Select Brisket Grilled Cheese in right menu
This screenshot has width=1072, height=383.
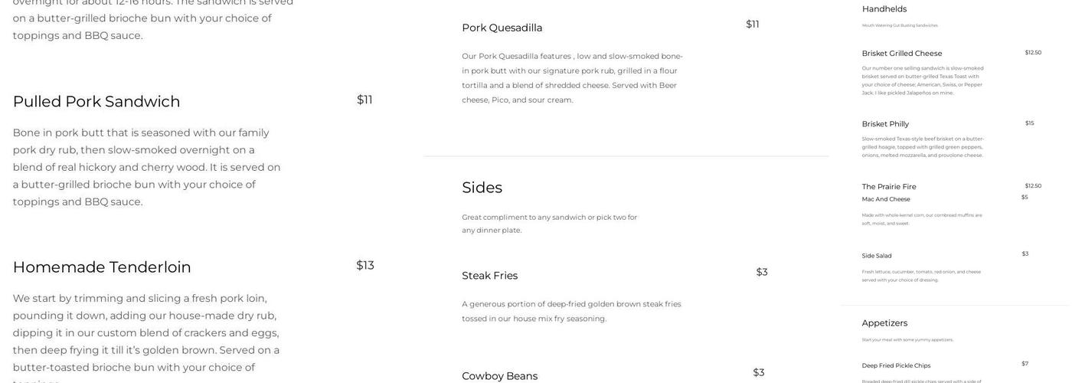click(901, 54)
